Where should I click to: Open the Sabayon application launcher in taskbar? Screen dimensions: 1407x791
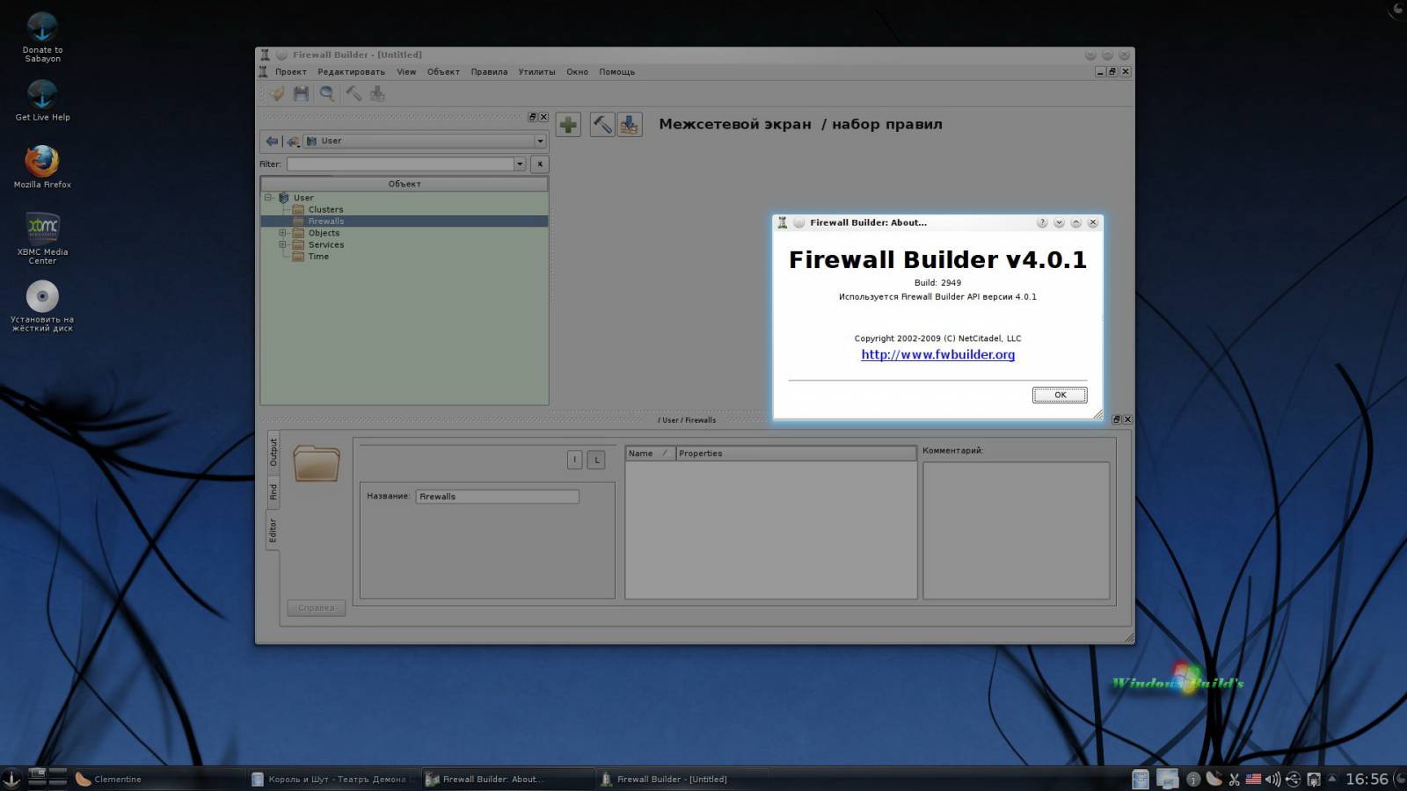11,779
